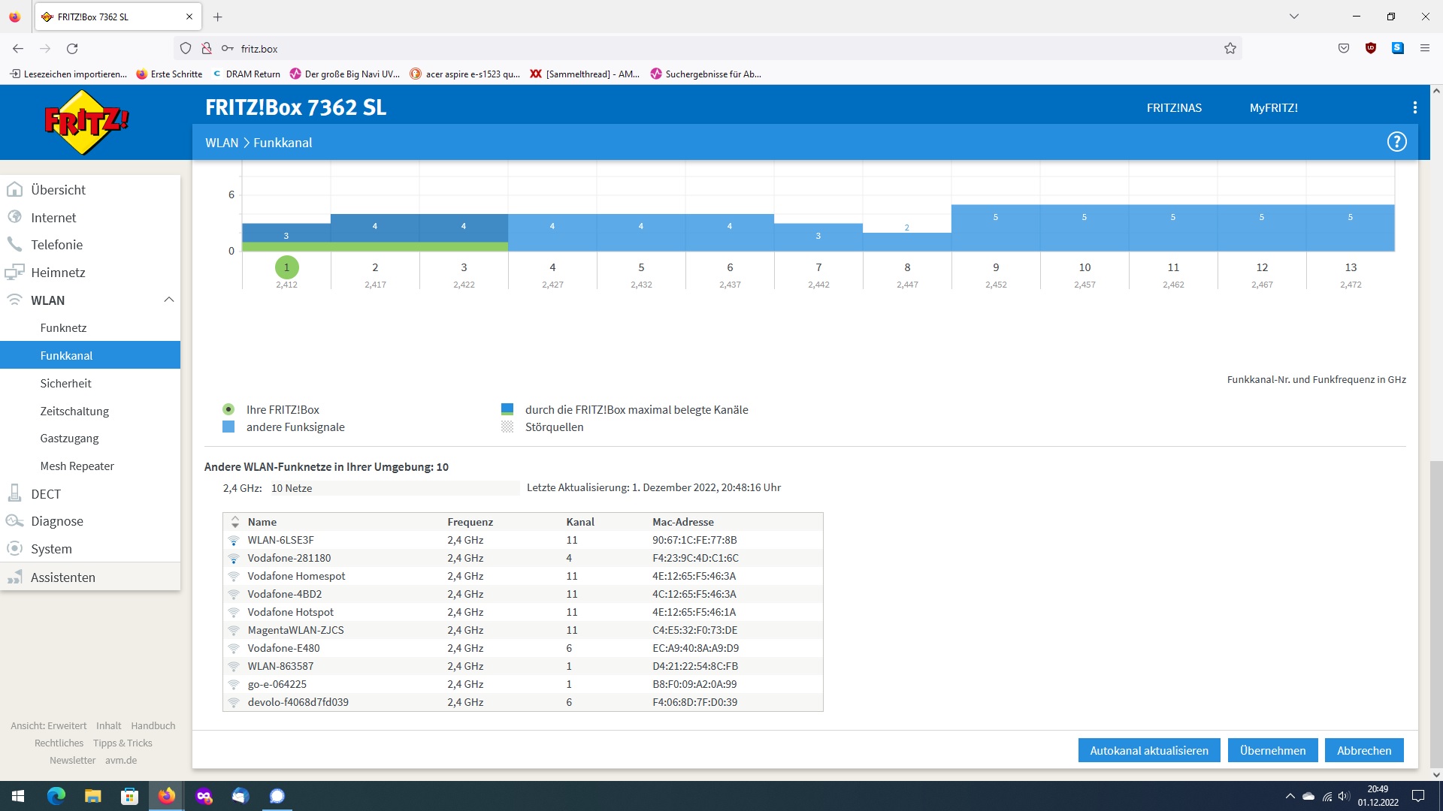
Task: Open the Firefox list all tabs arrow
Action: (x=1293, y=17)
